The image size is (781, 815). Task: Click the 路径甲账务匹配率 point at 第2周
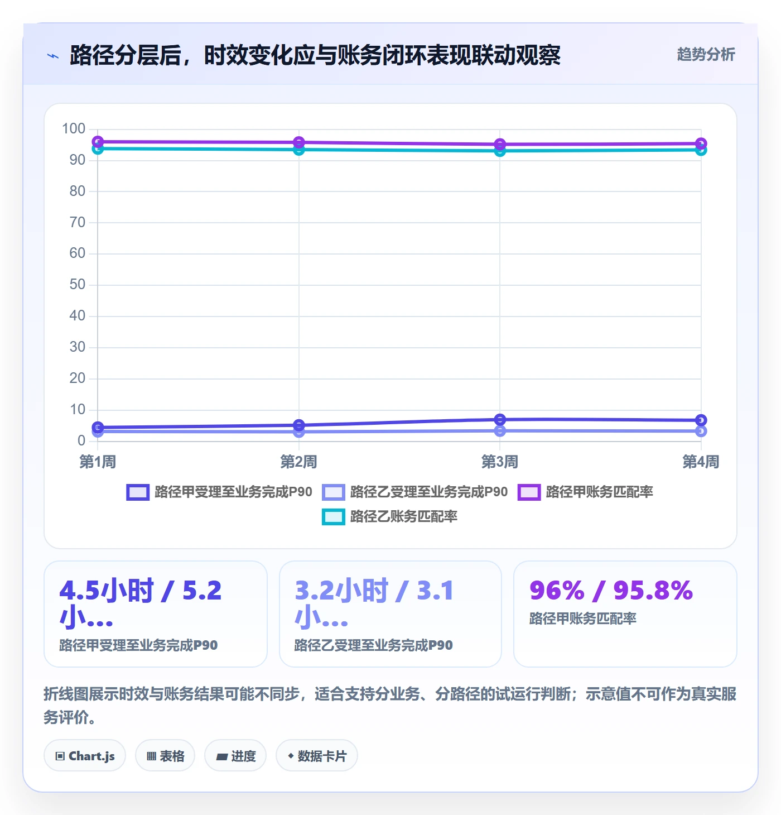(x=299, y=142)
